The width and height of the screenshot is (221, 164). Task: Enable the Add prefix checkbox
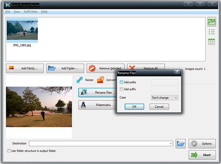tap(122, 82)
